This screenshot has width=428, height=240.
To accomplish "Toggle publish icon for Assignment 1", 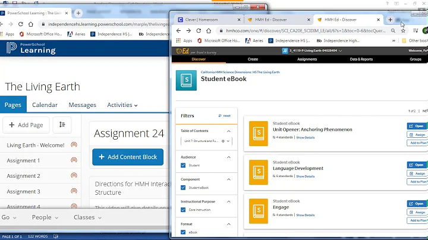I will (74, 160).
